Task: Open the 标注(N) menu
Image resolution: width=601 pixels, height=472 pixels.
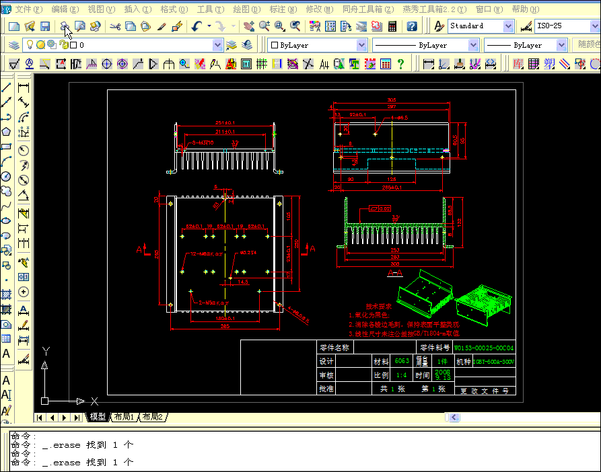Action: (x=283, y=9)
